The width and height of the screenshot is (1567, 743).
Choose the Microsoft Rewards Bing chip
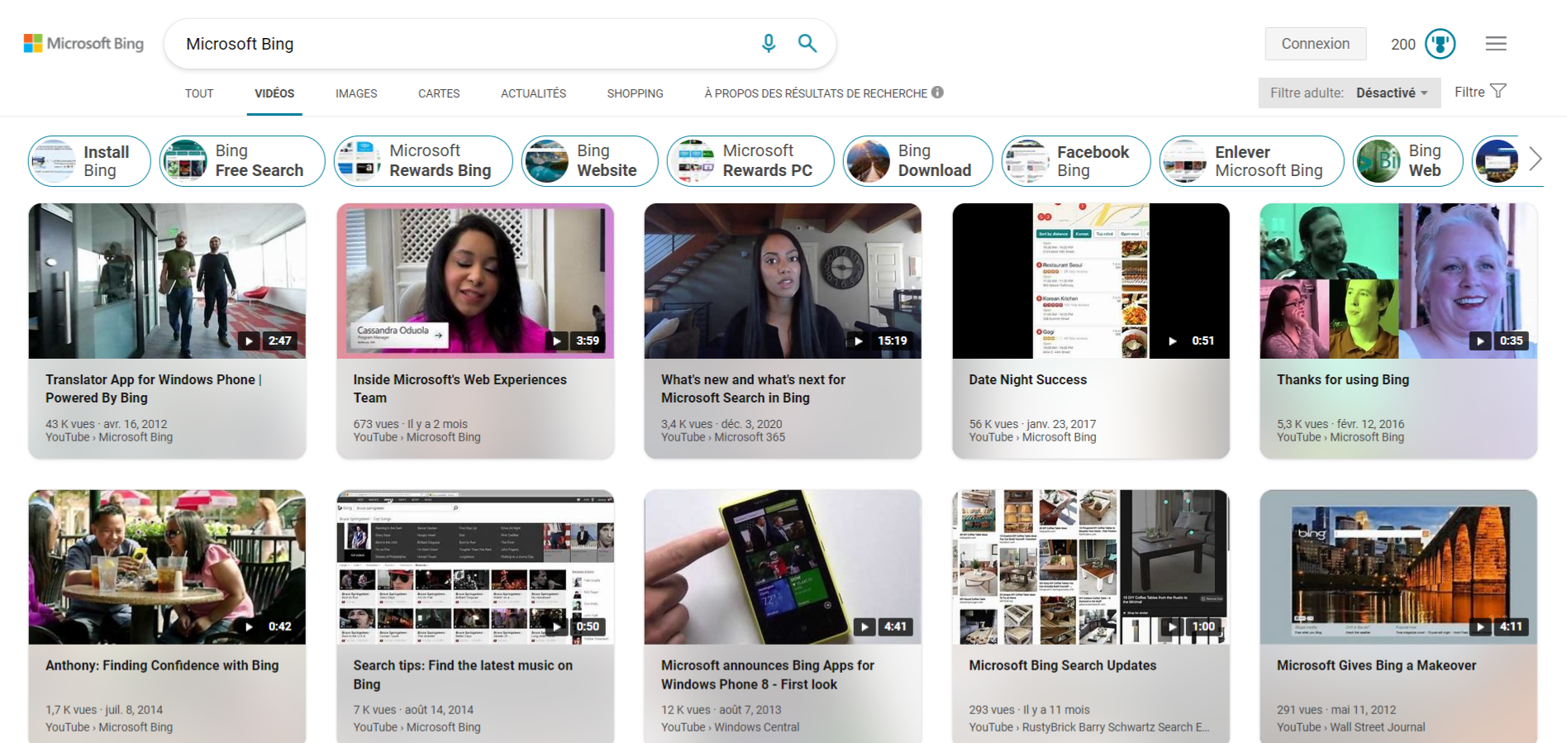(423, 161)
